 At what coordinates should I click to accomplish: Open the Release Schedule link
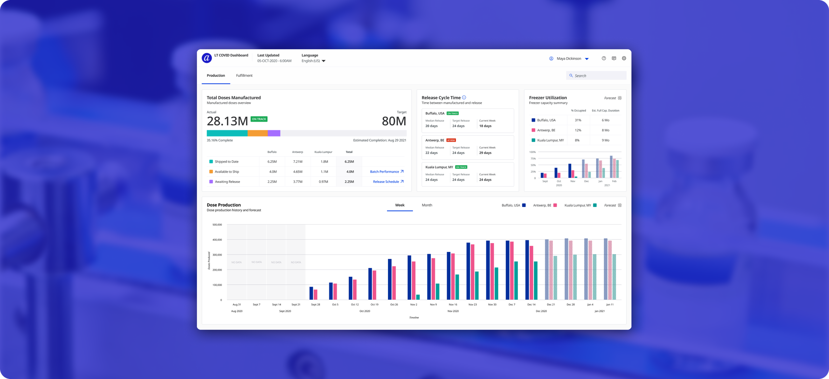[x=386, y=182]
